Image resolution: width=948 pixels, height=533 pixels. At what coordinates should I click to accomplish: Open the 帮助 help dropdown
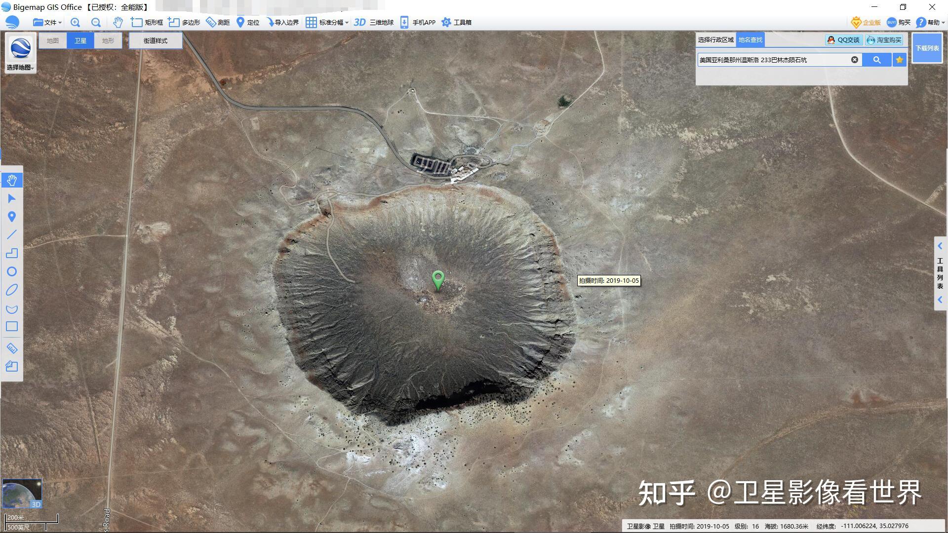pos(930,22)
